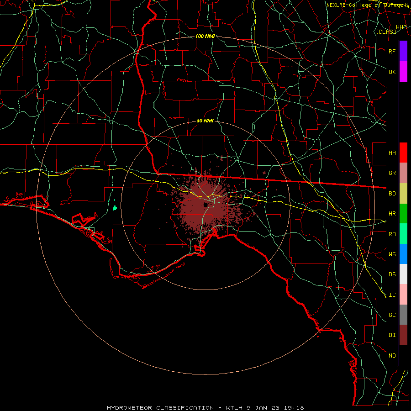The width and height of the screenshot is (411, 411).
Task: Click the DS white legend swatch
Action: click(x=403, y=274)
